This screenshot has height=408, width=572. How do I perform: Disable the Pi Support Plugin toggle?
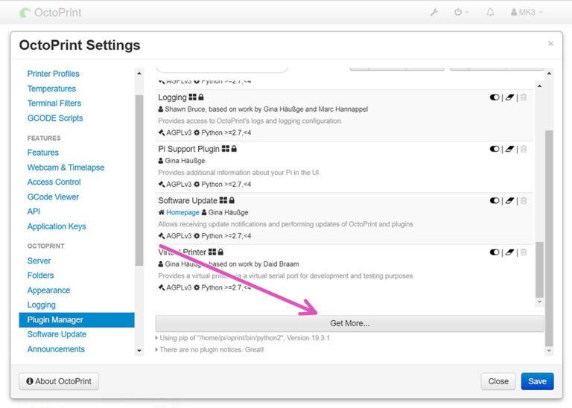tap(495, 149)
